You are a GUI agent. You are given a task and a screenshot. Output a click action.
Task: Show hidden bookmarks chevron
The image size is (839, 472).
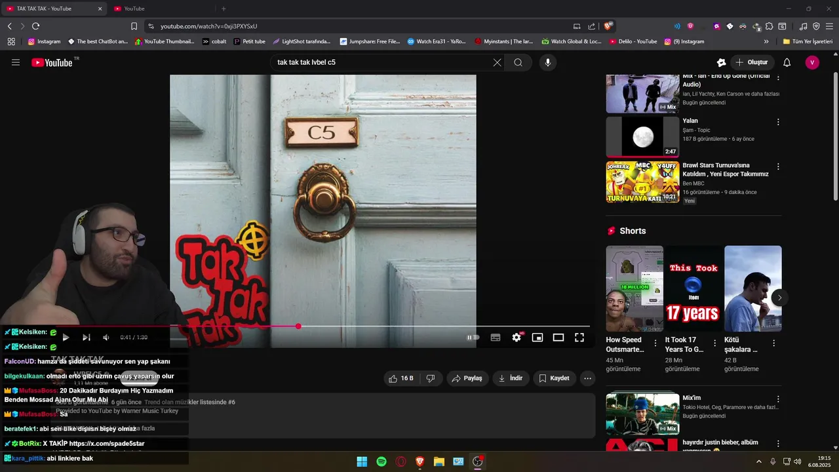tap(766, 41)
